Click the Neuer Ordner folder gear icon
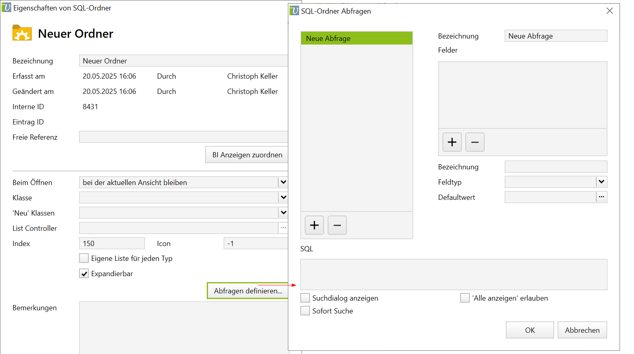 click(22, 33)
